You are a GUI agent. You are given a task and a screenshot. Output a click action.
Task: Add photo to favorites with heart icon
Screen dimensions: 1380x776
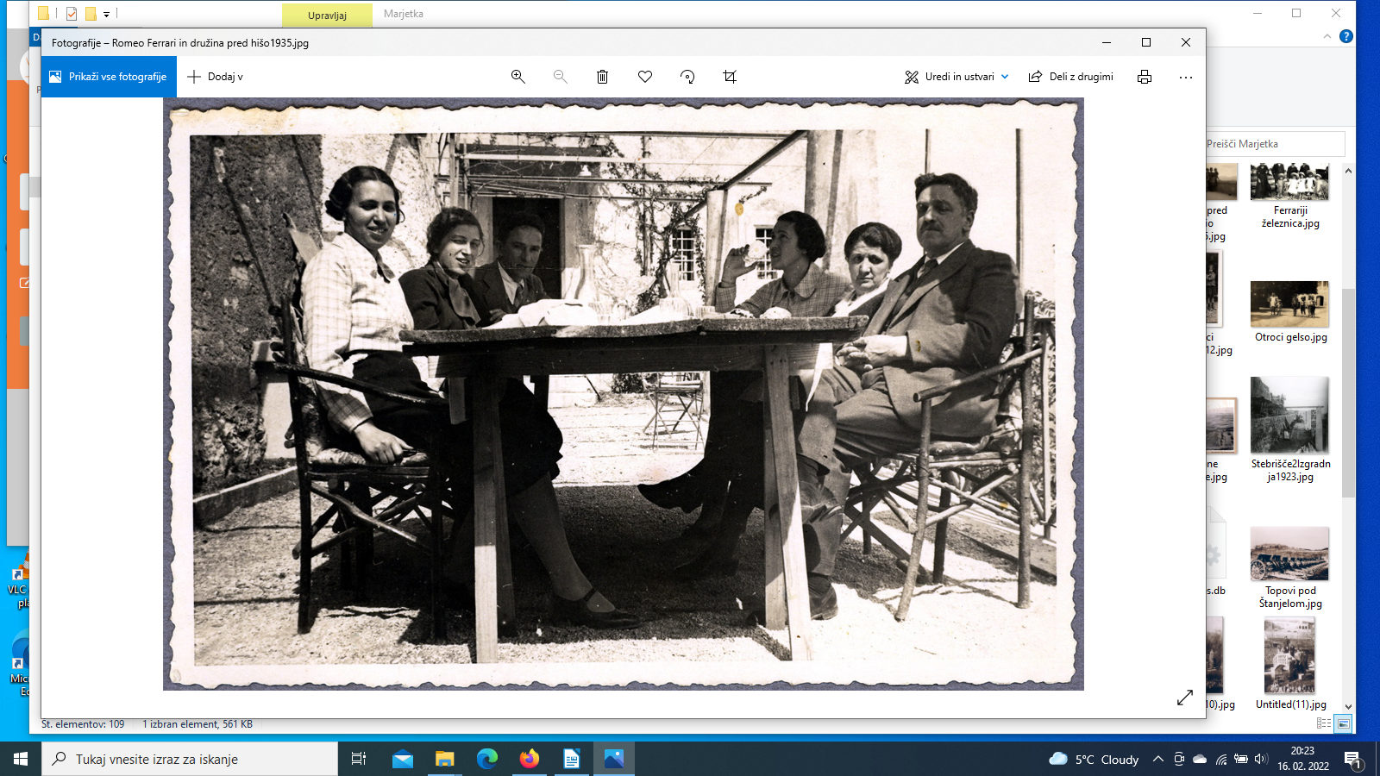tap(645, 77)
